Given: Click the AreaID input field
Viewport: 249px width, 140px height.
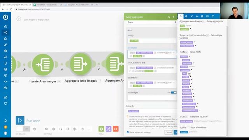Looking at the screenshot, I should pyautogui.click(x=152, y=41).
